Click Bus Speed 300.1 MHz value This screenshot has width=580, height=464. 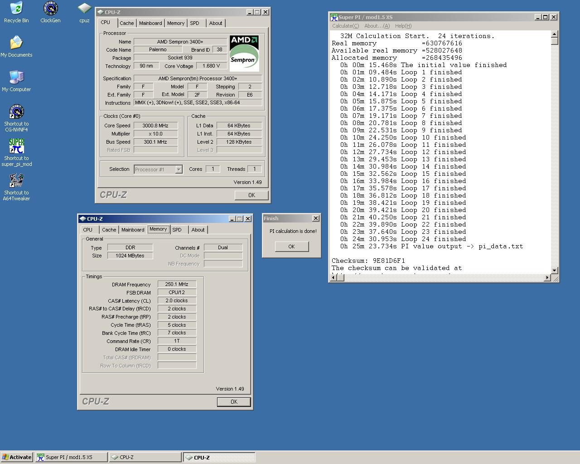(x=155, y=142)
